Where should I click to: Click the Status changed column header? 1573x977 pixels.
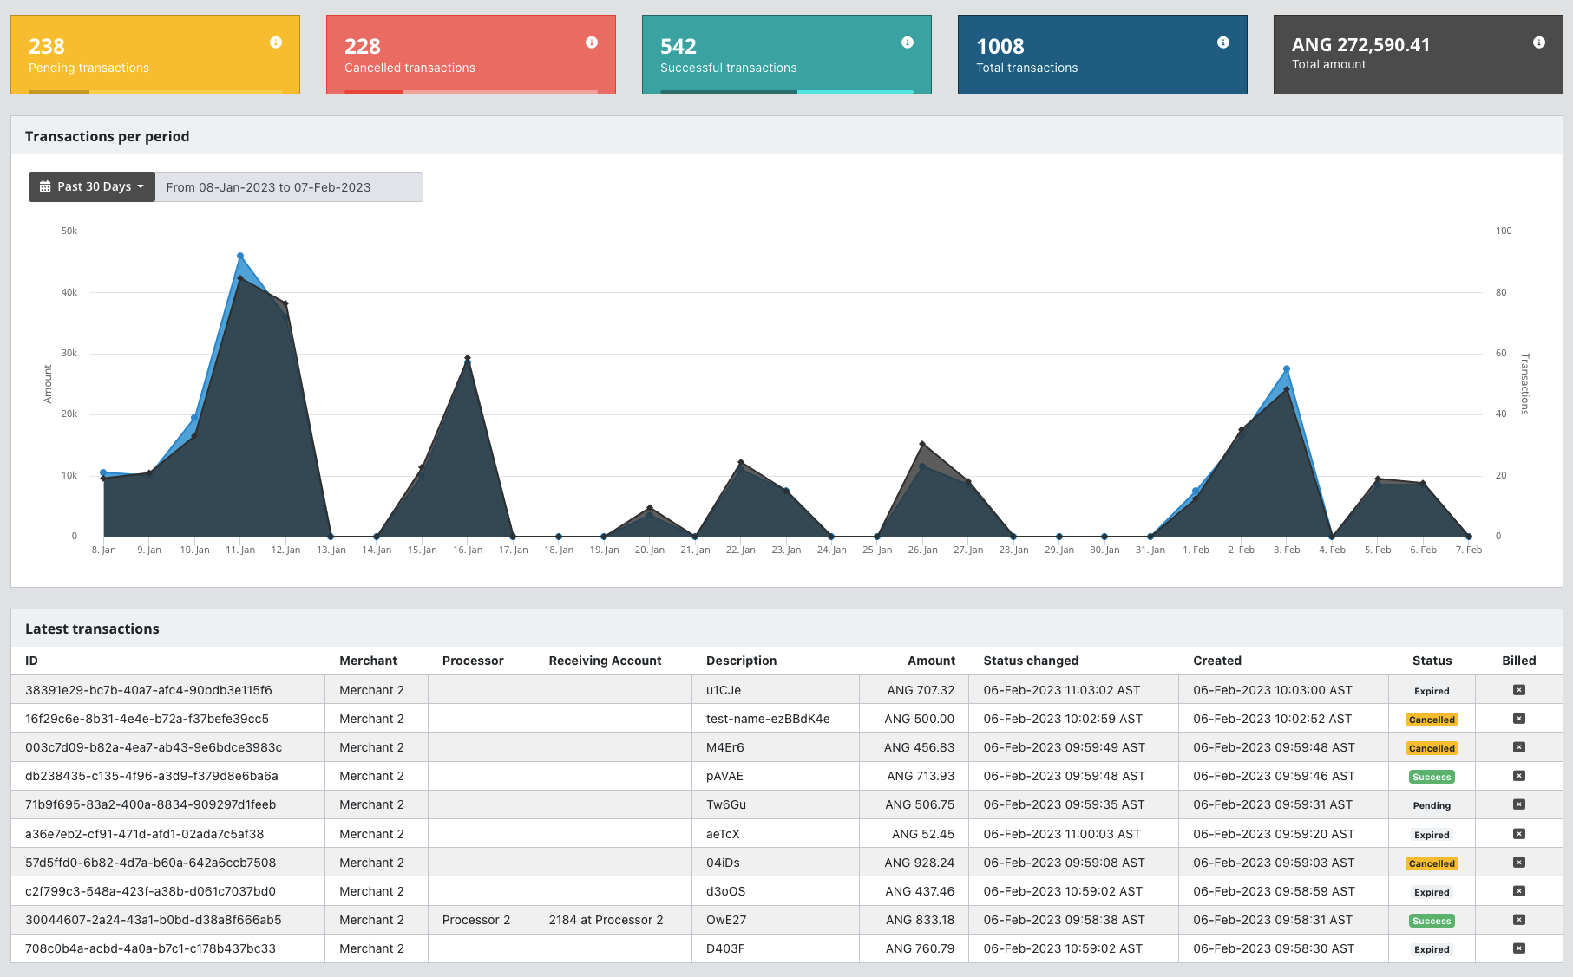coord(1031,661)
